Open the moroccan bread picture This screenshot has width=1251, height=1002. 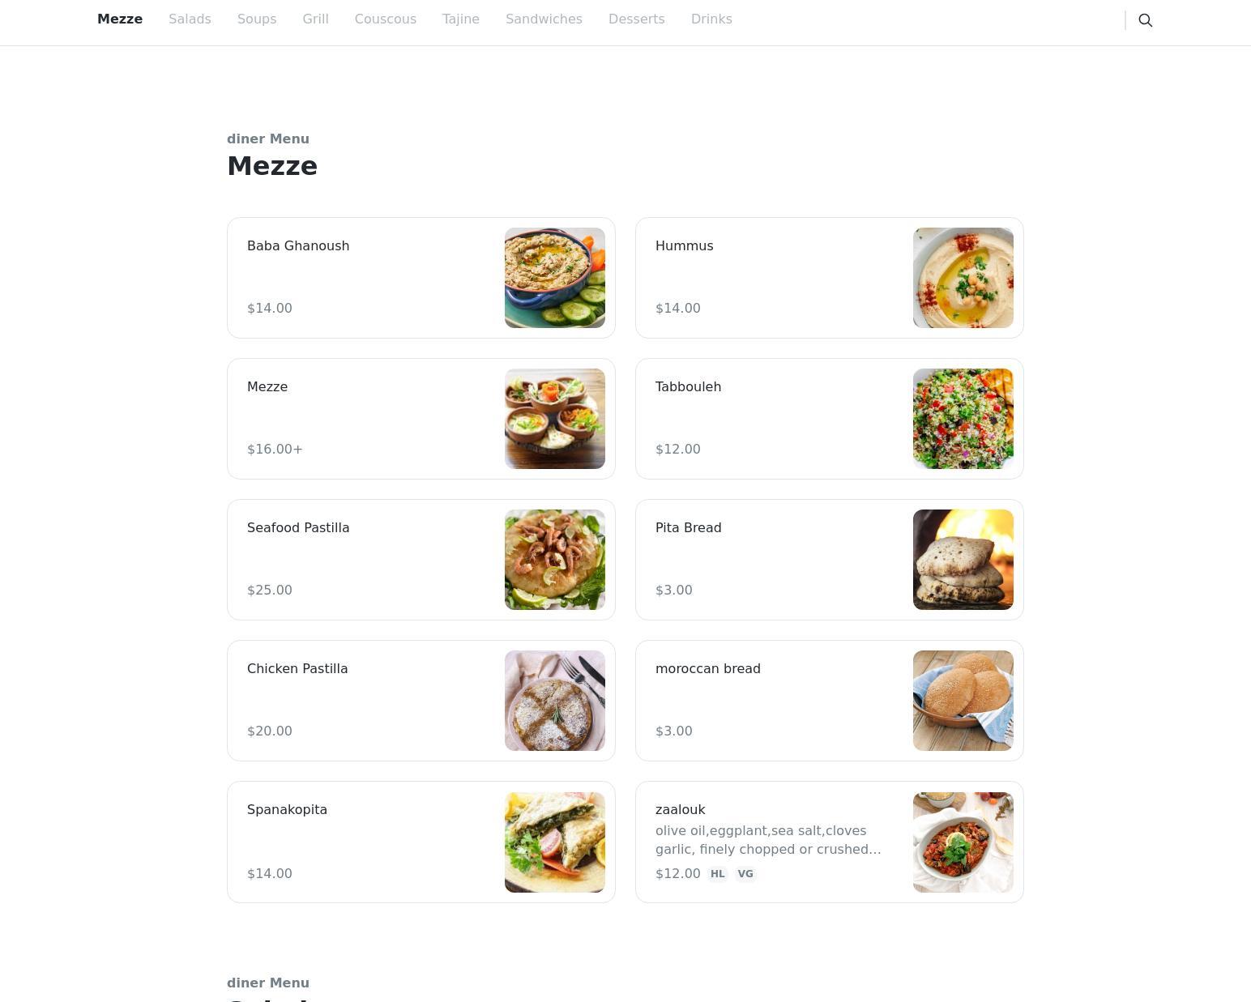963,701
